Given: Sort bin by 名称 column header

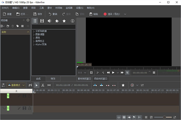Looking at the screenshot, I should (x=15, y=32).
